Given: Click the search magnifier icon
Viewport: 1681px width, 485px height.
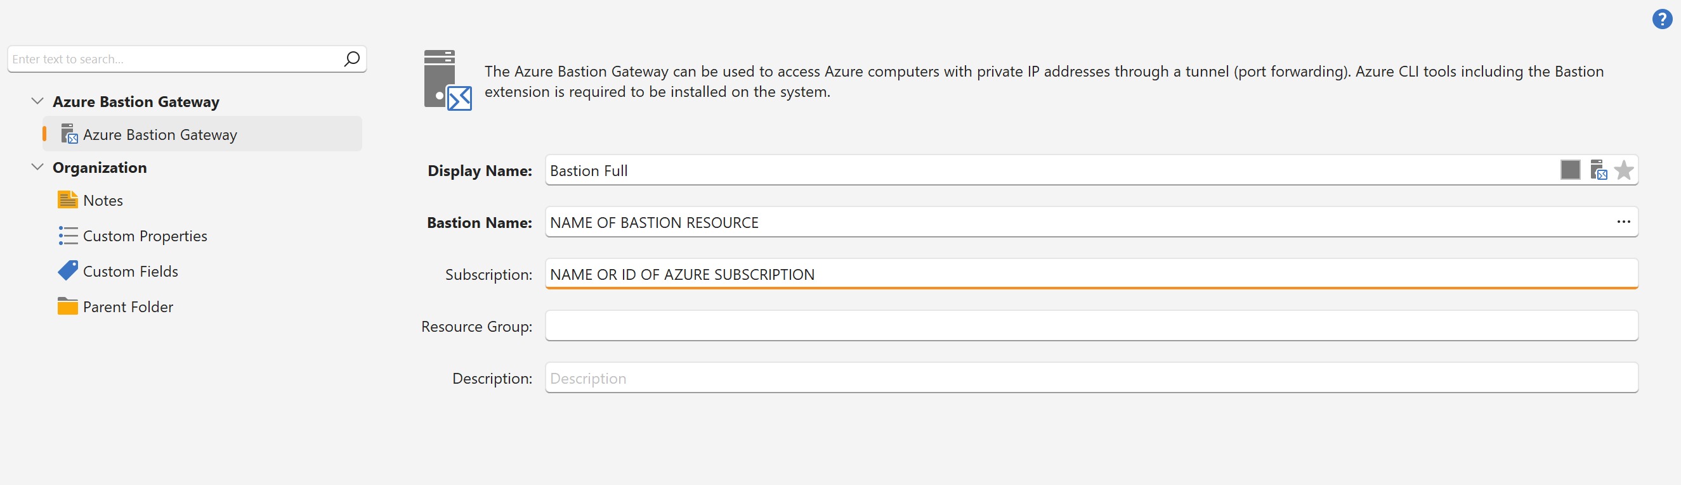Looking at the screenshot, I should (351, 60).
